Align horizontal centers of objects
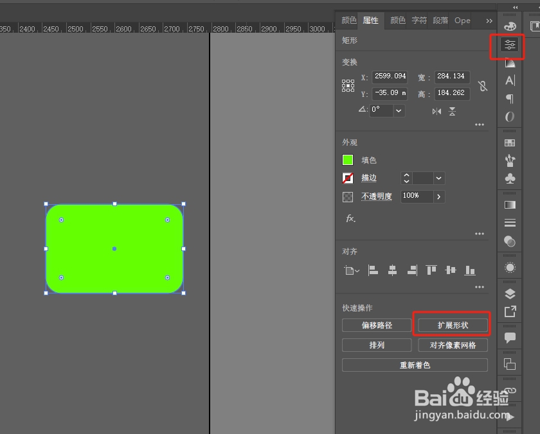Viewport: 540px width, 434px height. [x=392, y=270]
